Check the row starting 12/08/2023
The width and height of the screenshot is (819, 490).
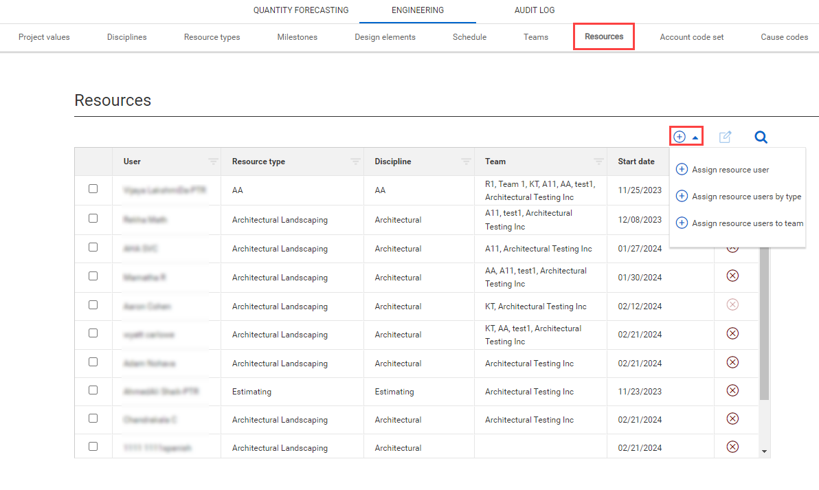coord(93,219)
